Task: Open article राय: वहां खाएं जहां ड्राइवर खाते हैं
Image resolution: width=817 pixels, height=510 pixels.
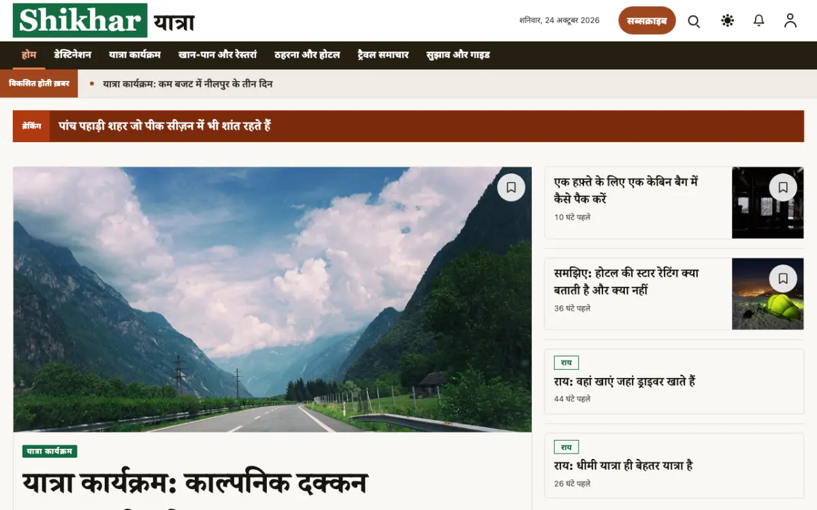Action: click(x=624, y=381)
